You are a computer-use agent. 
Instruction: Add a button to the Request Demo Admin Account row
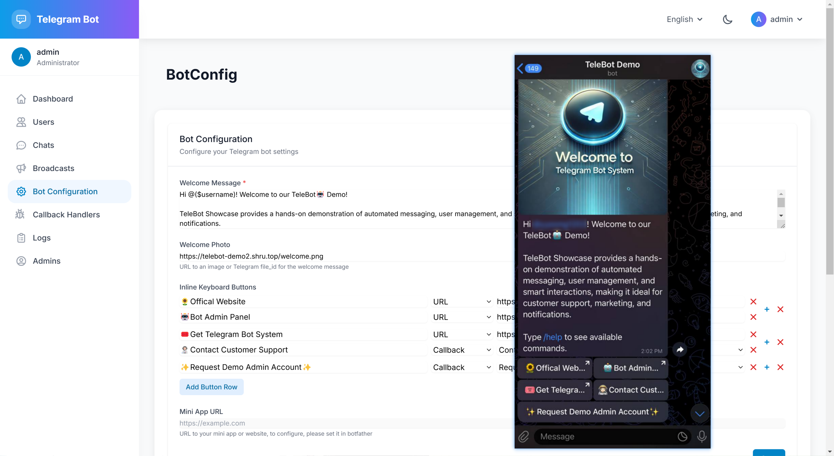coord(766,367)
